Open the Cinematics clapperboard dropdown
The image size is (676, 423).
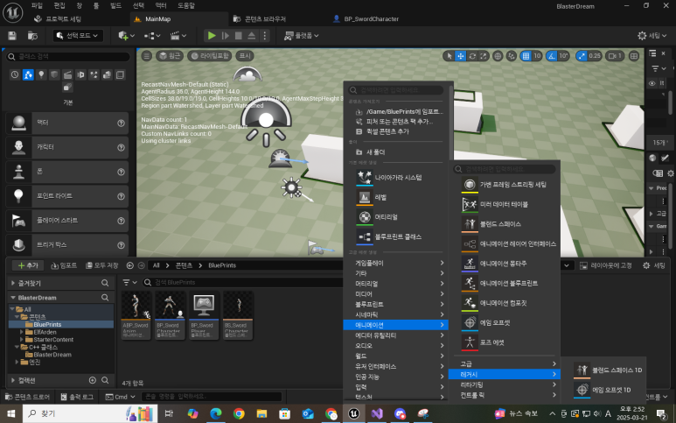[178, 35]
